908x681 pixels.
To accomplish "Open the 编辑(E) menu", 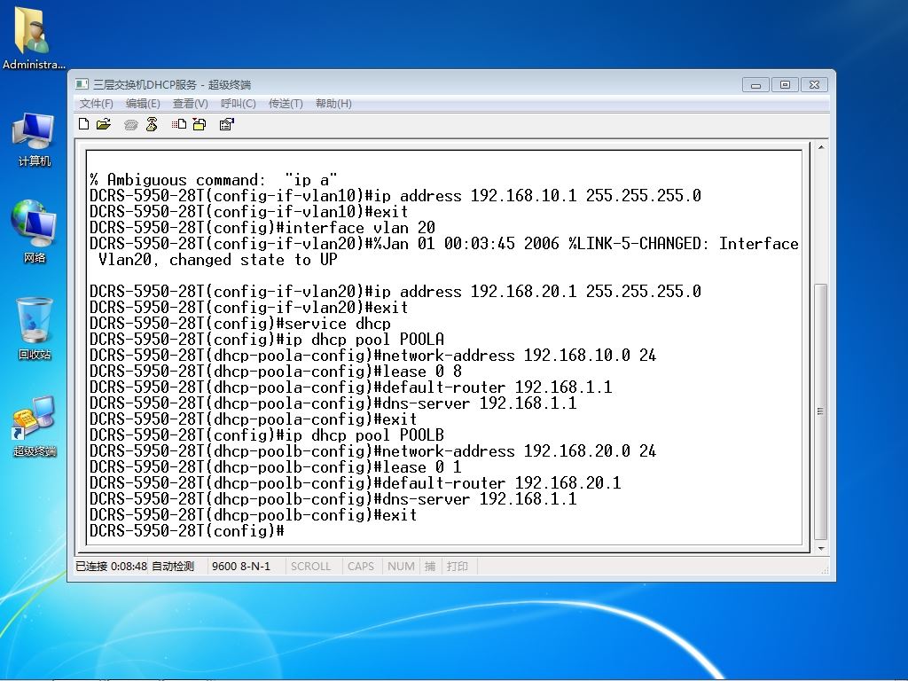I will [143, 104].
